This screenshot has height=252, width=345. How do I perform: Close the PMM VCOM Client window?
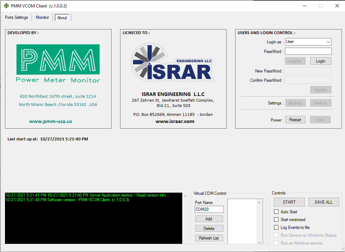coord(337,6)
